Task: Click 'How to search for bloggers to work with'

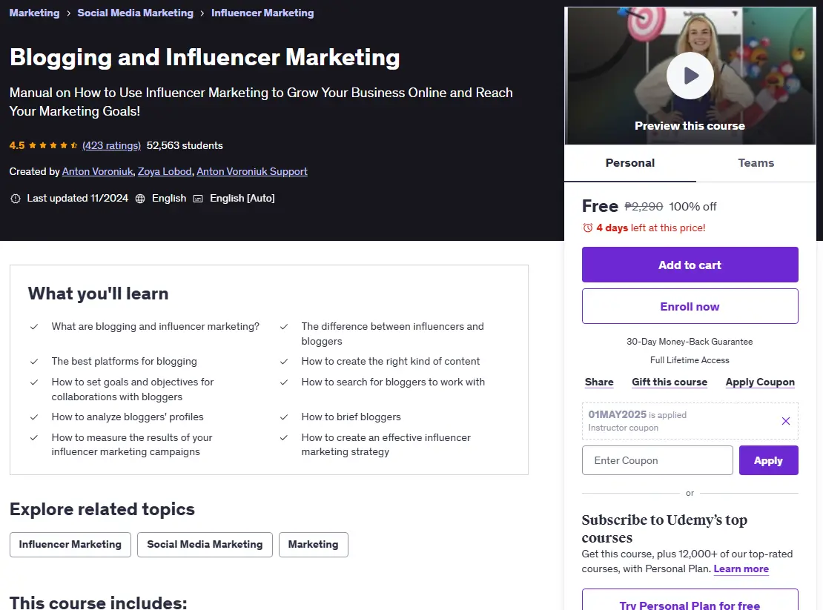Action: [x=393, y=382]
